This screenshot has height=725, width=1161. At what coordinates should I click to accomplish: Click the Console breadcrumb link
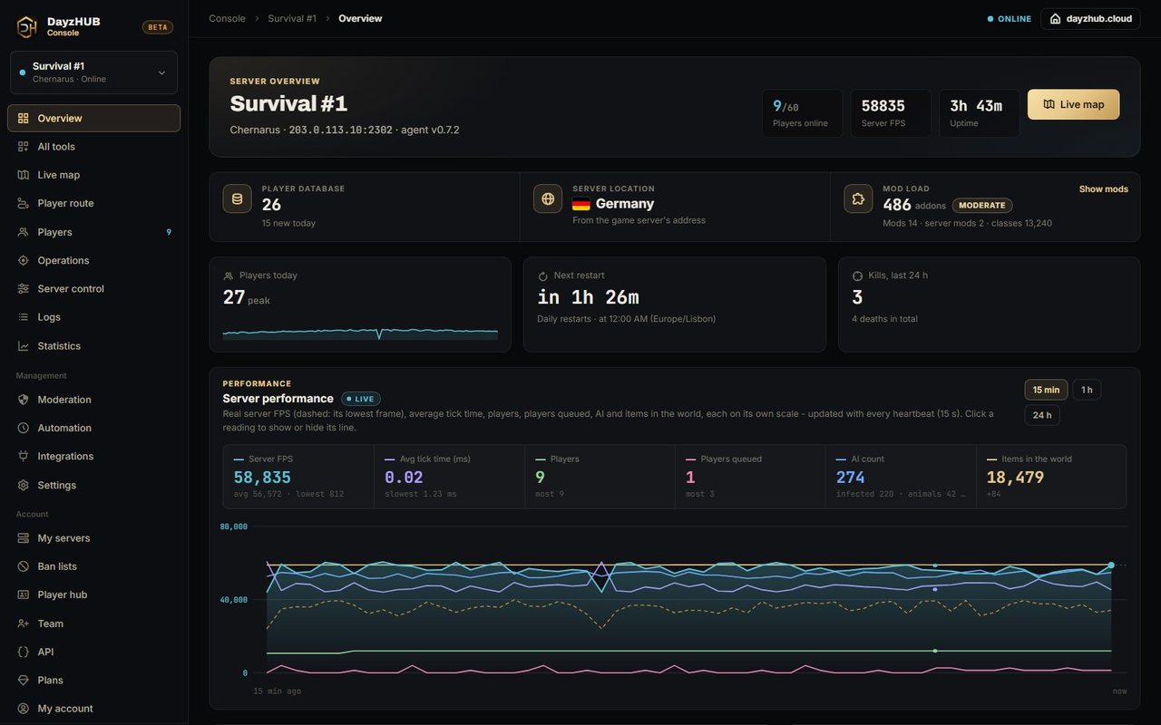(227, 18)
